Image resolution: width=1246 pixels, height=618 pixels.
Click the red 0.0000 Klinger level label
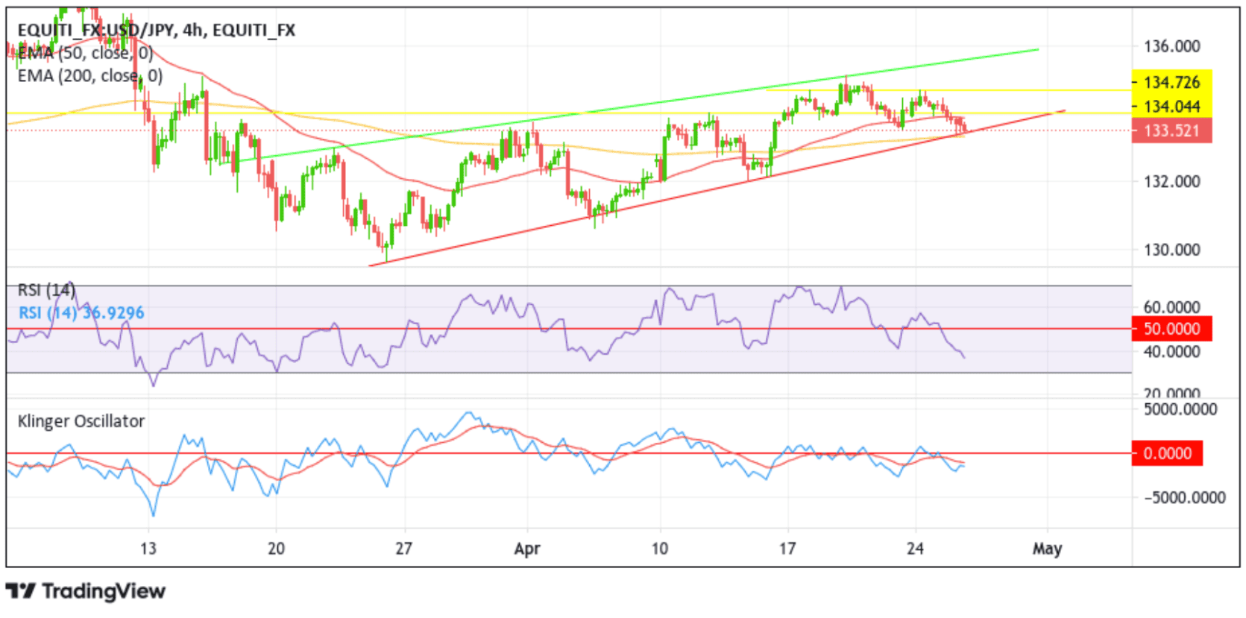pos(1167,453)
